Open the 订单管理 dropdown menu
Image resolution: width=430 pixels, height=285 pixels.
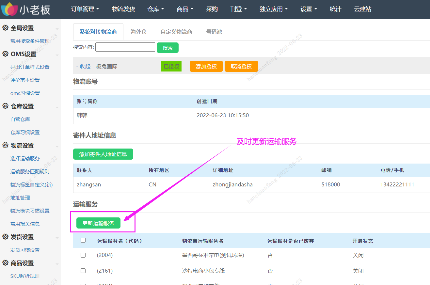point(85,9)
